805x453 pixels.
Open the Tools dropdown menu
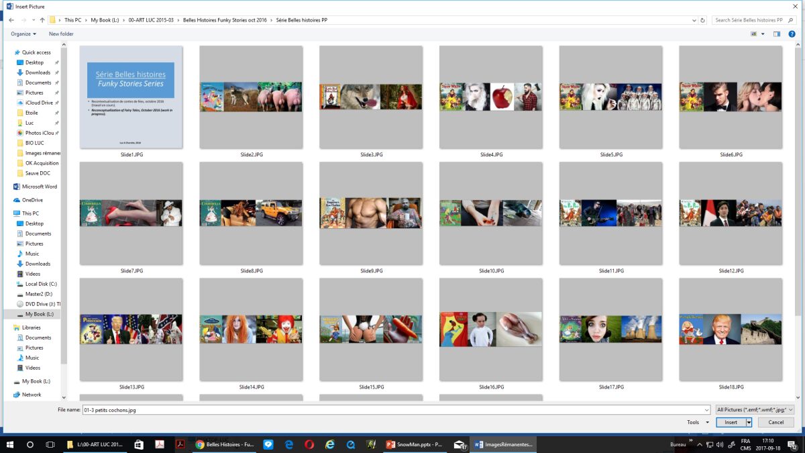click(696, 422)
